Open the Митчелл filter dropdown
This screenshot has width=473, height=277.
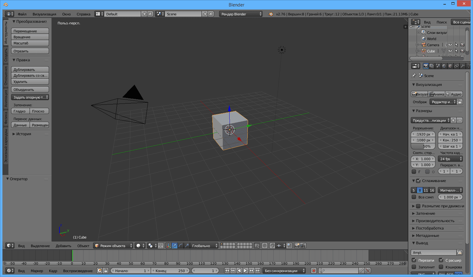[450, 190]
